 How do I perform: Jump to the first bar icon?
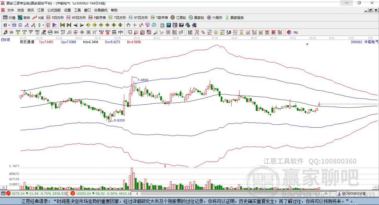62,25
